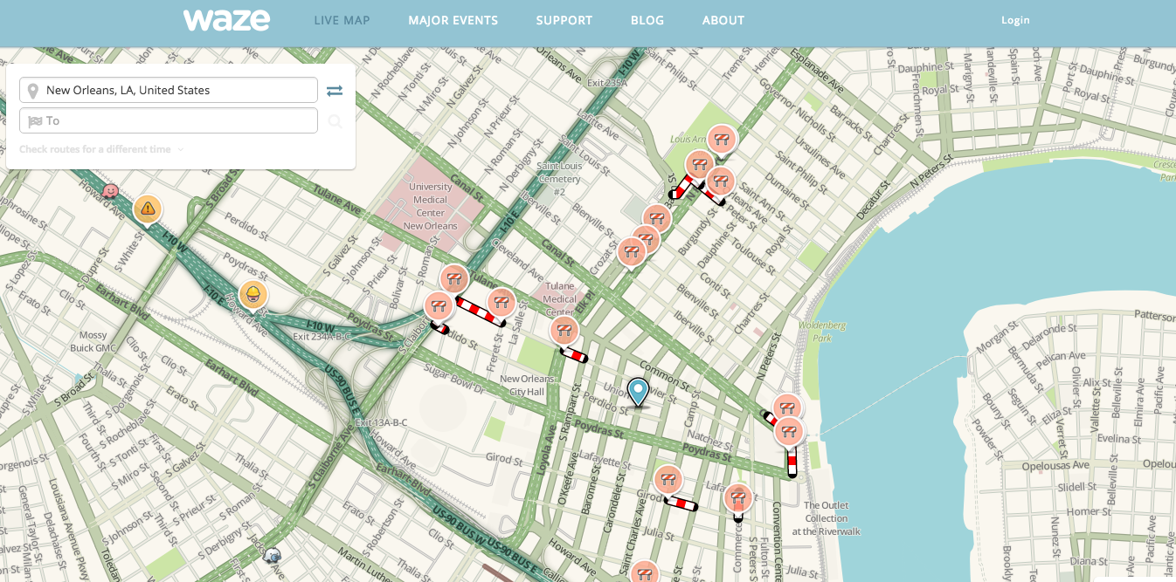Open the Support menu item

coord(564,20)
